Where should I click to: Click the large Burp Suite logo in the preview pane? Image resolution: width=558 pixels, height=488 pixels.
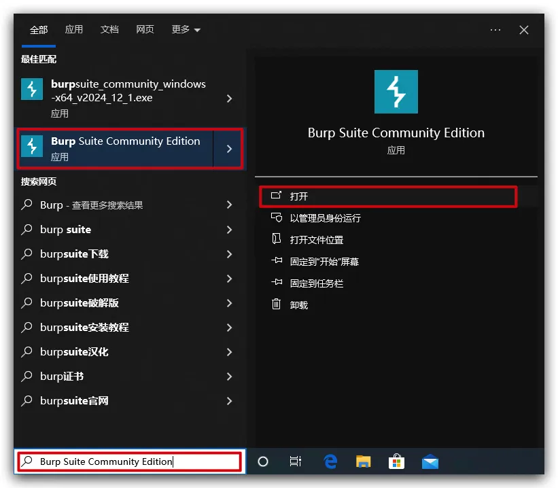(396, 92)
